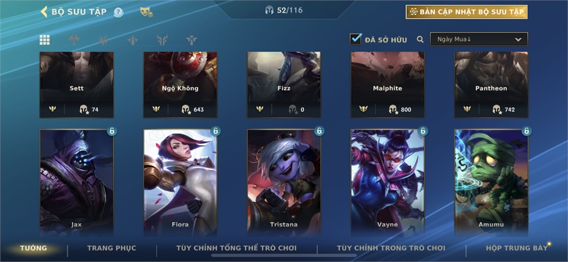Select the all-champions grid filter icon

(x=45, y=40)
